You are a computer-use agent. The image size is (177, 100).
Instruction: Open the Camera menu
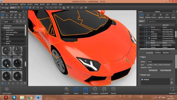click(x=30, y=4)
